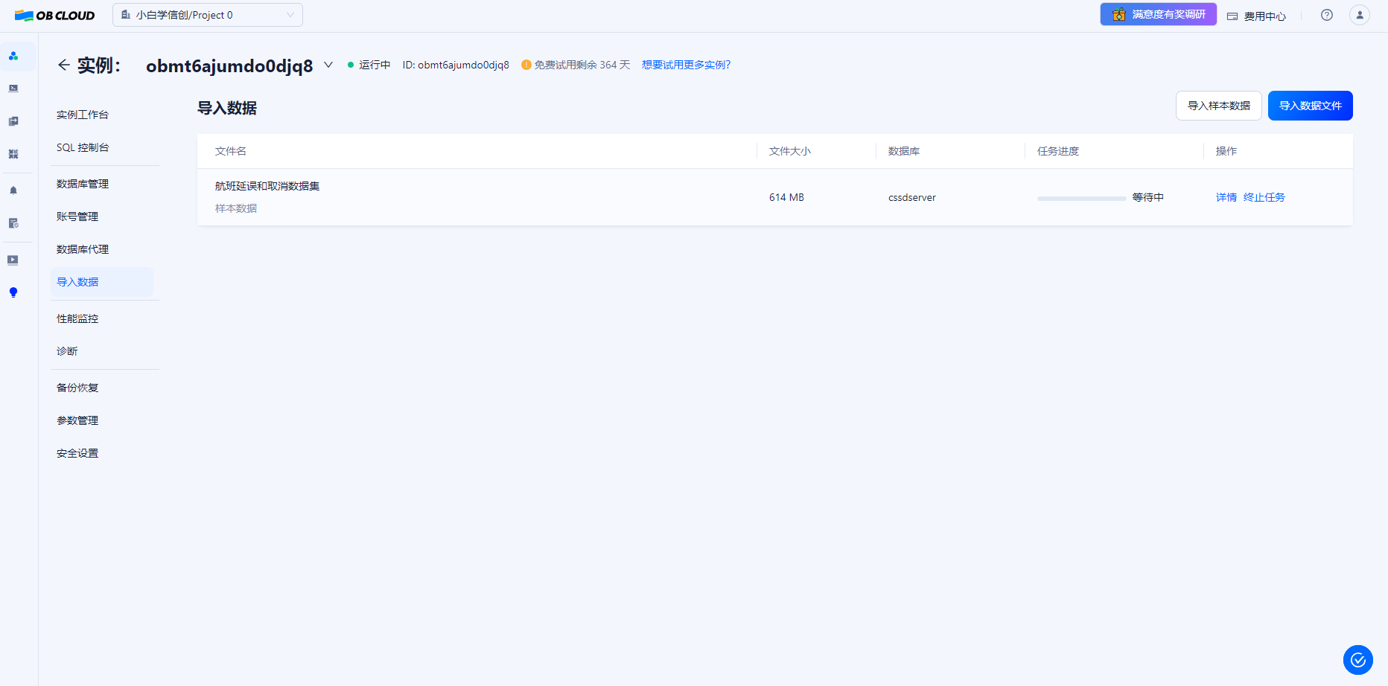The height and width of the screenshot is (686, 1388).
Task: Click the 满意度有奖调研 survey button
Action: click(1158, 14)
